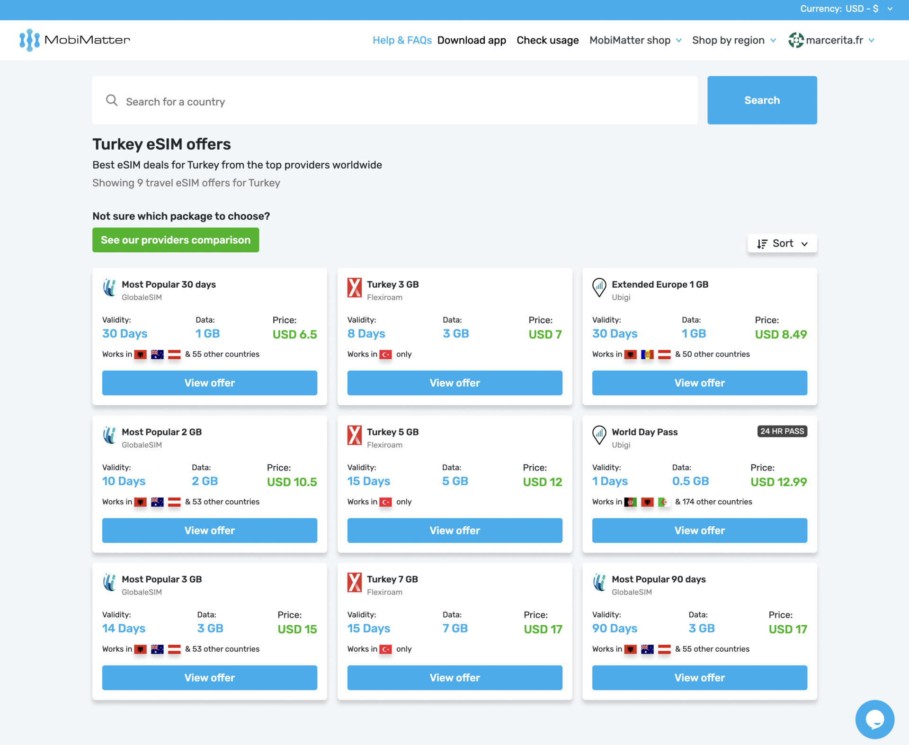This screenshot has height=745, width=909.
Task: Expand the Shop by region menu
Action: pyautogui.click(x=734, y=40)
